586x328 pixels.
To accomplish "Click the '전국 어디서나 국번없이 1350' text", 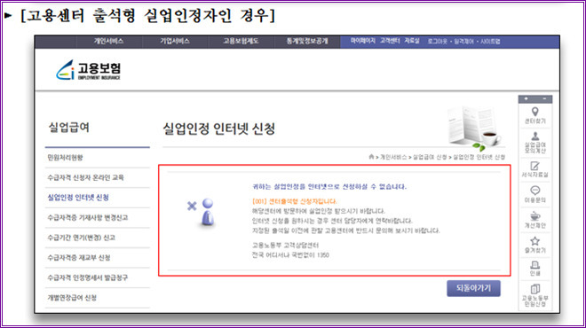I will pos(290,255).
